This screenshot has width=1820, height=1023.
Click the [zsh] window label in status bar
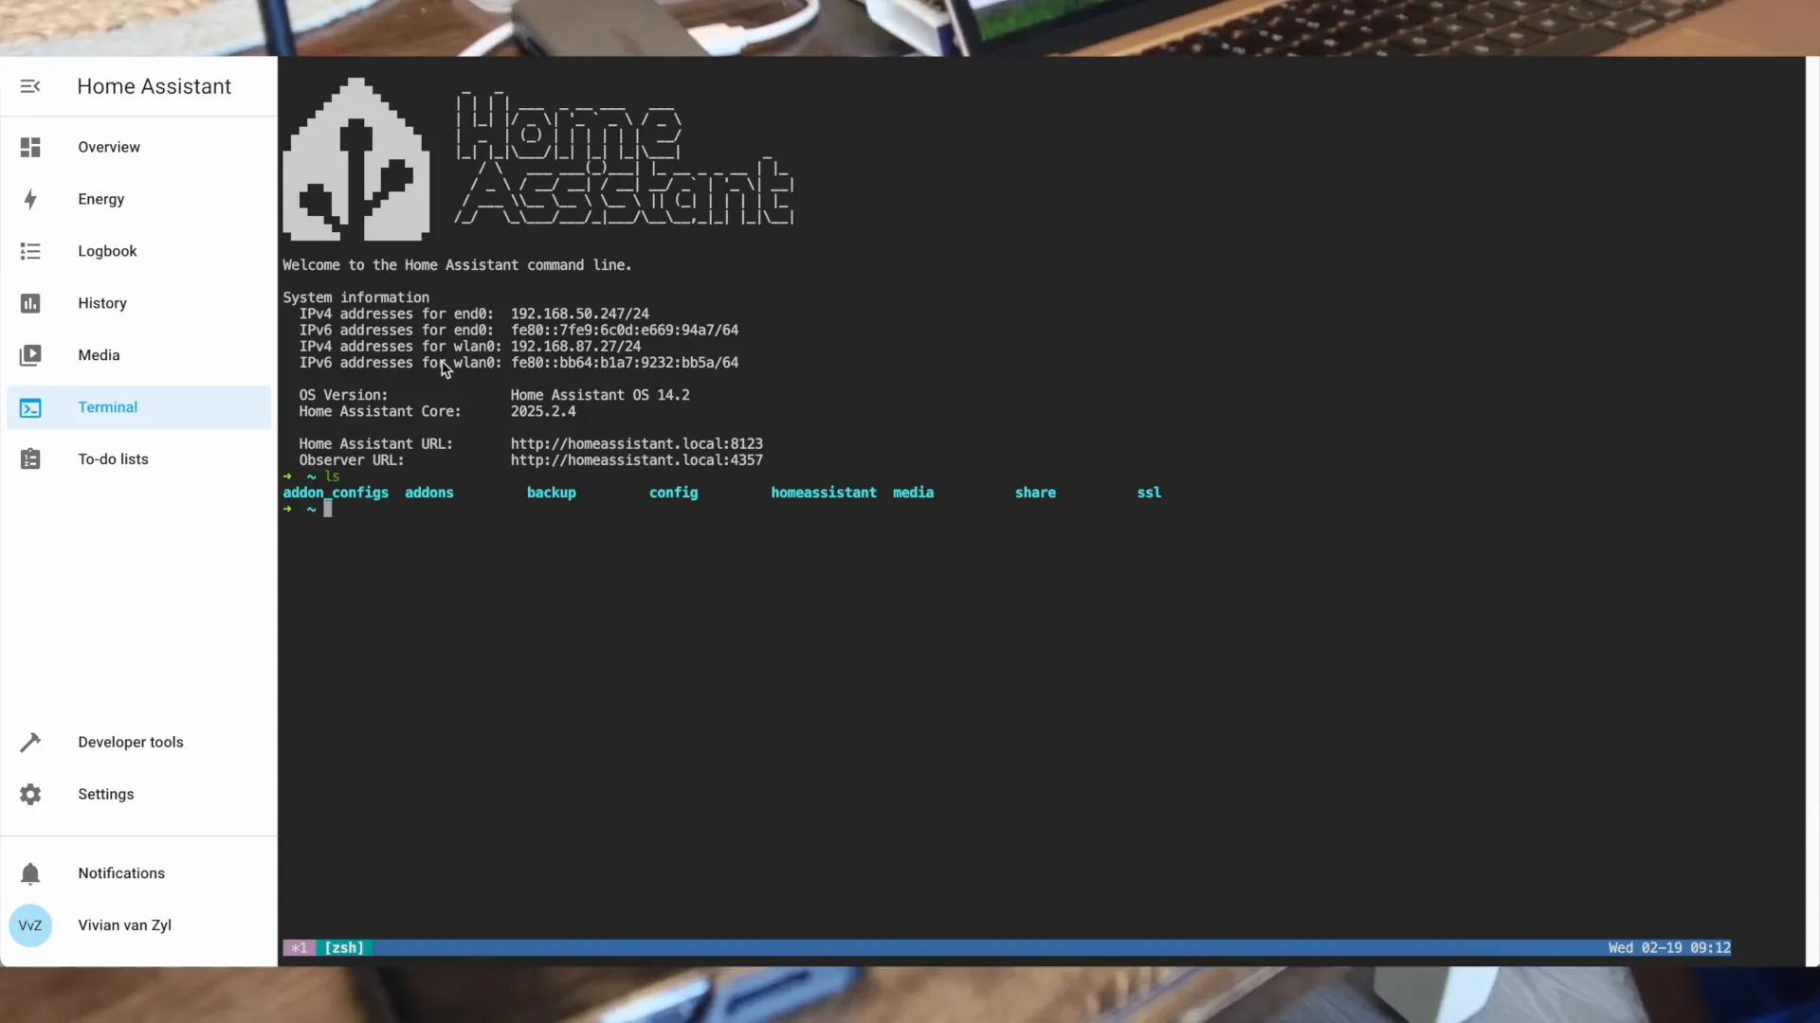pyautogui.click(x=344, y=948)
